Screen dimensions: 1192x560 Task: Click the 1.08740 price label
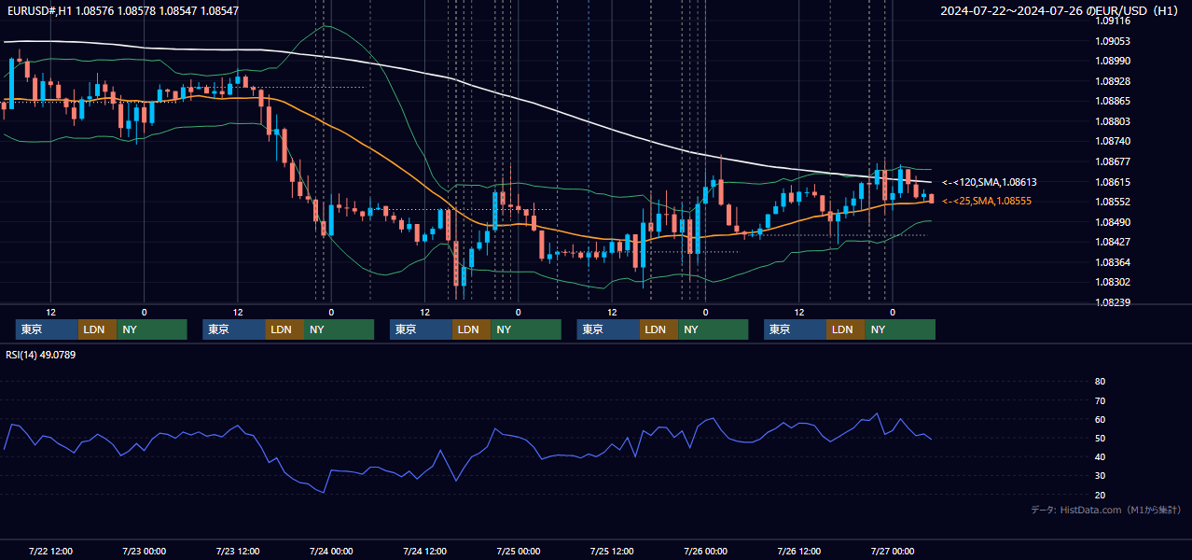[1113, 141]
